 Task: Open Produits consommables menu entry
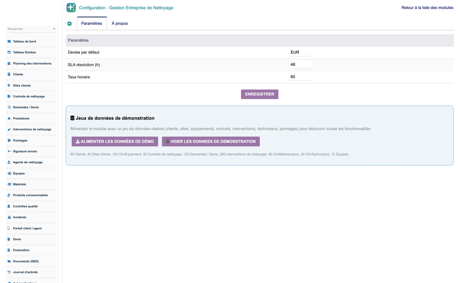30,195
